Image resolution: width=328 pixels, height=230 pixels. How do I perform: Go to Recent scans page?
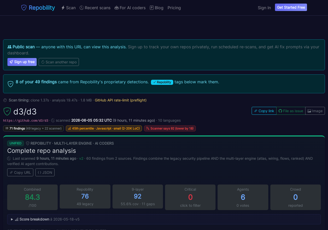(95, 8)
